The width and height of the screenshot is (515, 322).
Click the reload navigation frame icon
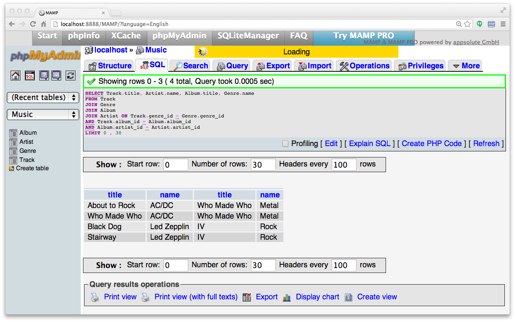[71, 75]
